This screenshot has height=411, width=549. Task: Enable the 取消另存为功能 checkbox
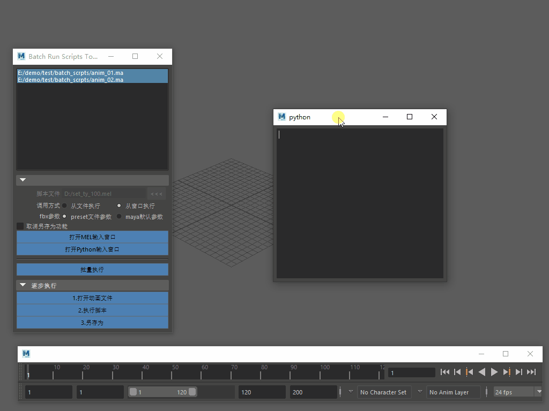coord(20,226)
